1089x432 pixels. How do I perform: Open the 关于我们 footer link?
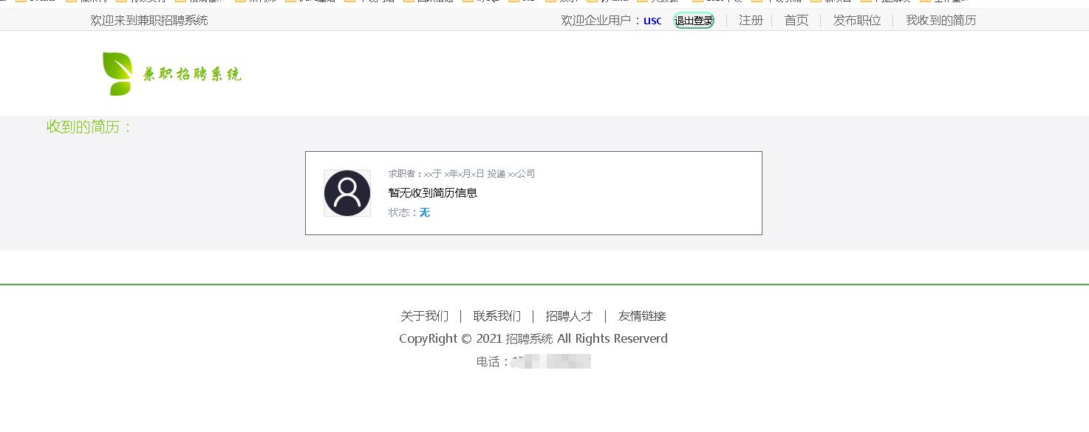pyautogui.click(x=424, y=316)
